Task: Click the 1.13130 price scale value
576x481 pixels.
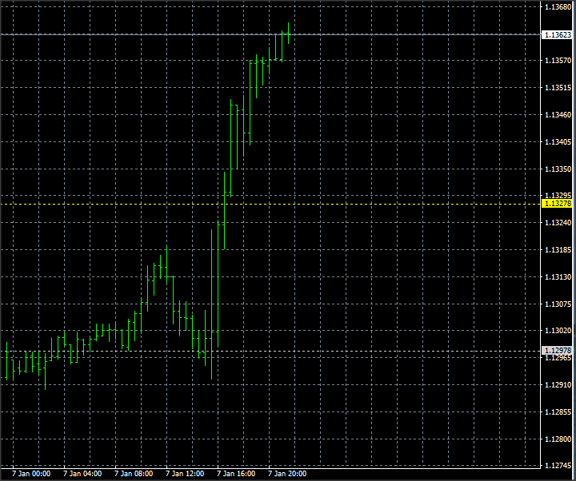Action: [x=558, y=277]
